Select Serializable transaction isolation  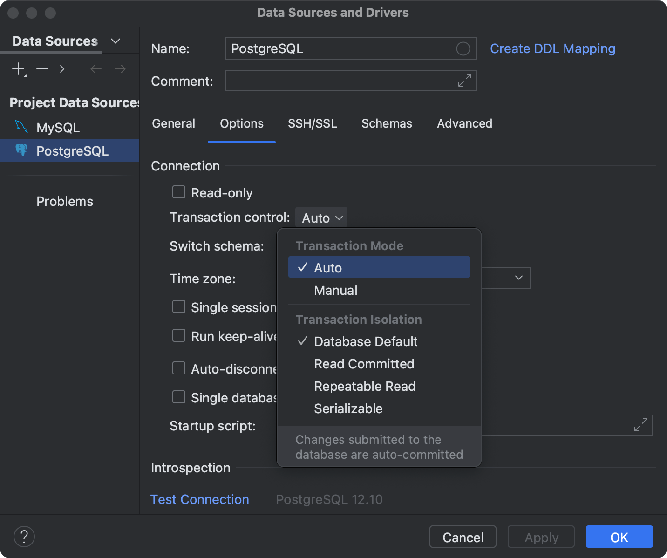(348, 408)
